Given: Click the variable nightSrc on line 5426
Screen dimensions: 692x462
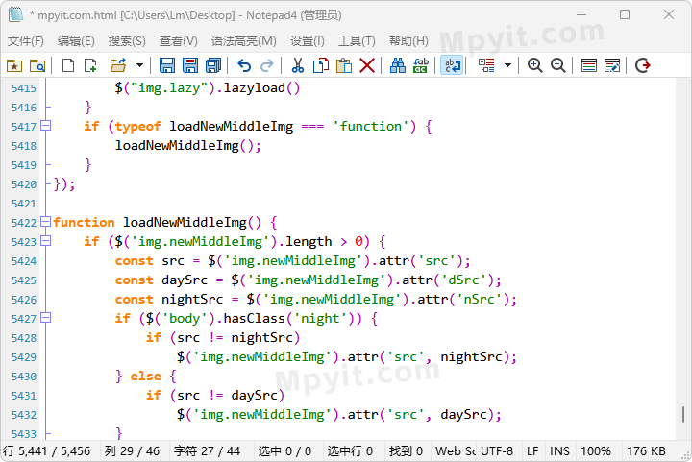Looking at the screenshot, I should tap(192, 299).
